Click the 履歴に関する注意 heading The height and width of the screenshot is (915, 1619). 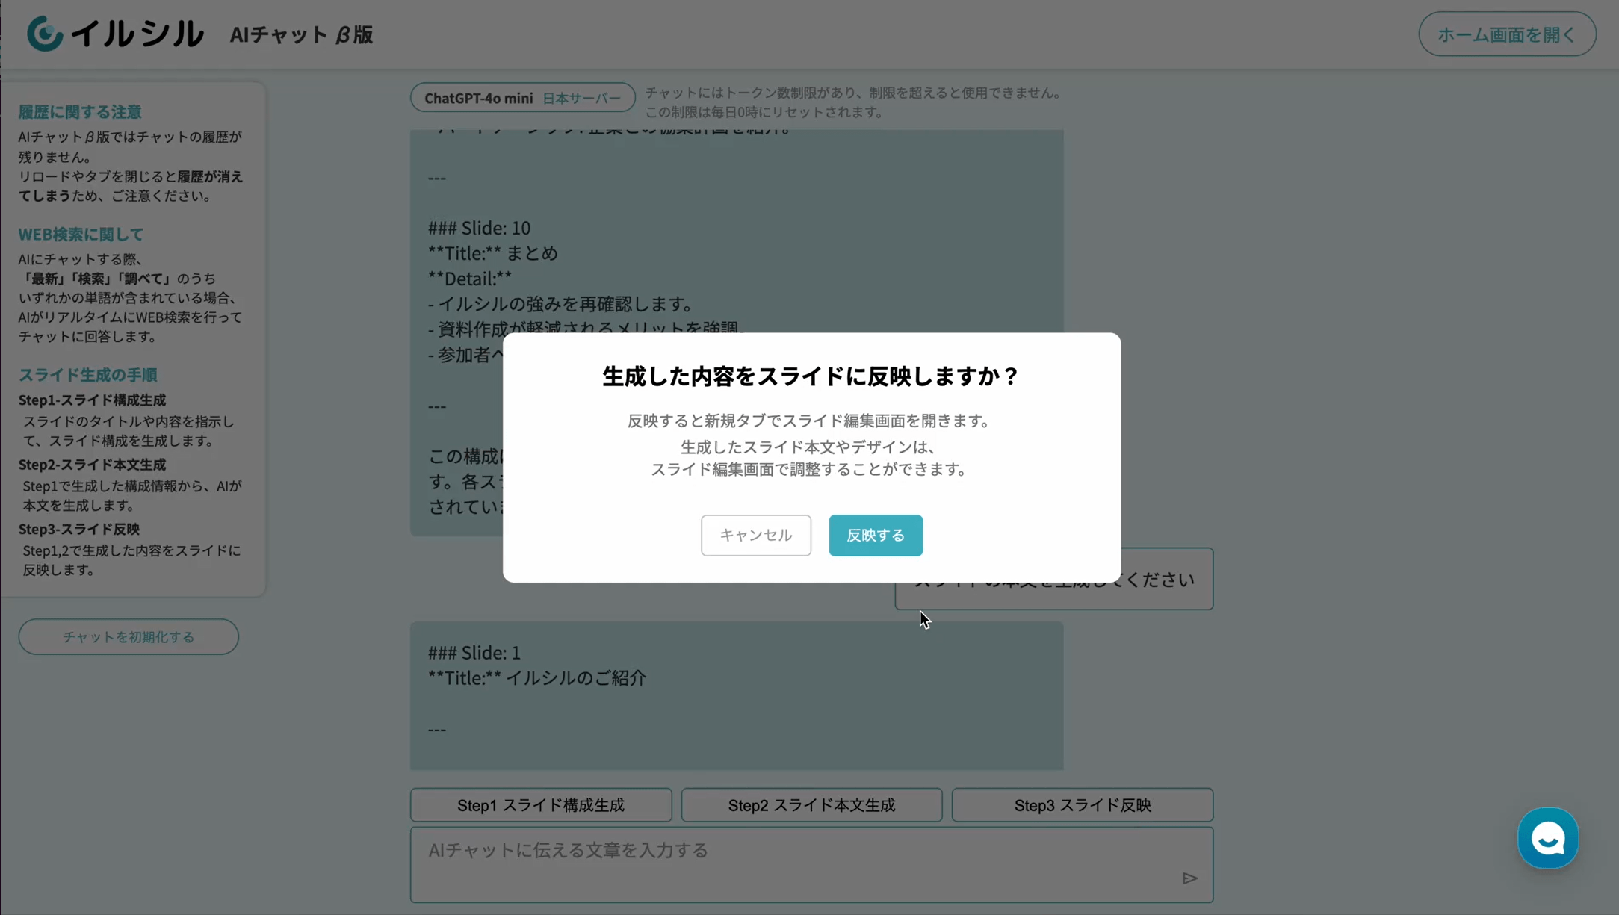(x=80, y=112)
